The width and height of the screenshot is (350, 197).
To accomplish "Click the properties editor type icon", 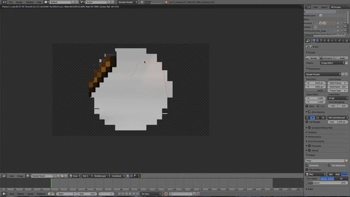I will (308, 40).
